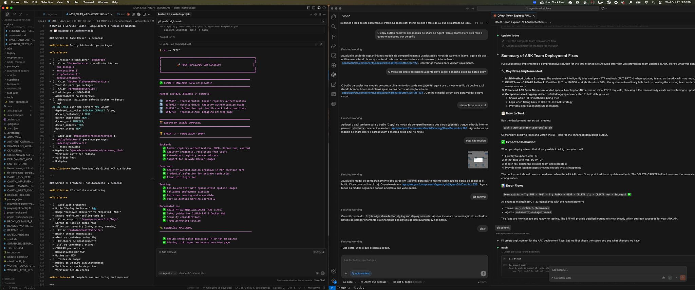This screenshot has height=290, width=695.
Task: Open Search icon in the left Cursor sidebar
Action: click(x=14, y=14)
